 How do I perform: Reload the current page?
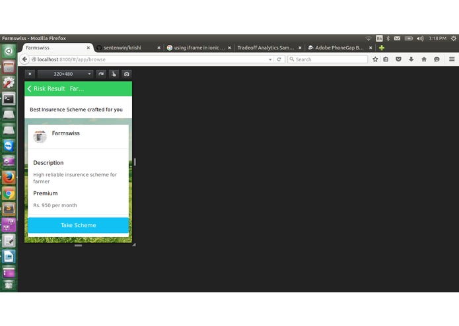pos(279,59)
